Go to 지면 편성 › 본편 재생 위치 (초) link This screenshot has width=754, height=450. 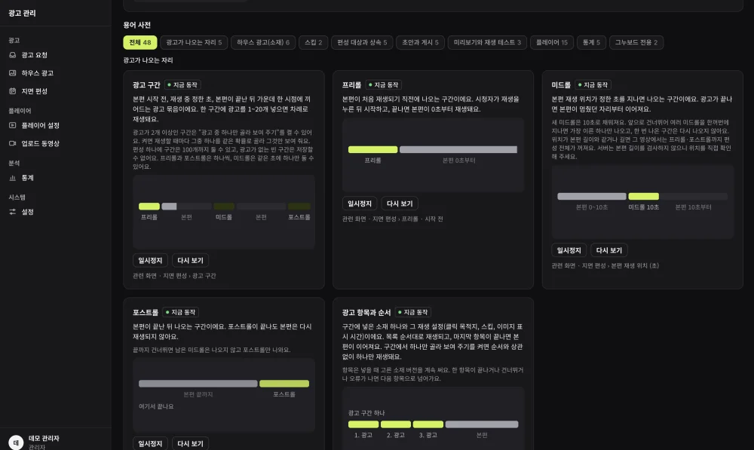coord(621,266)
